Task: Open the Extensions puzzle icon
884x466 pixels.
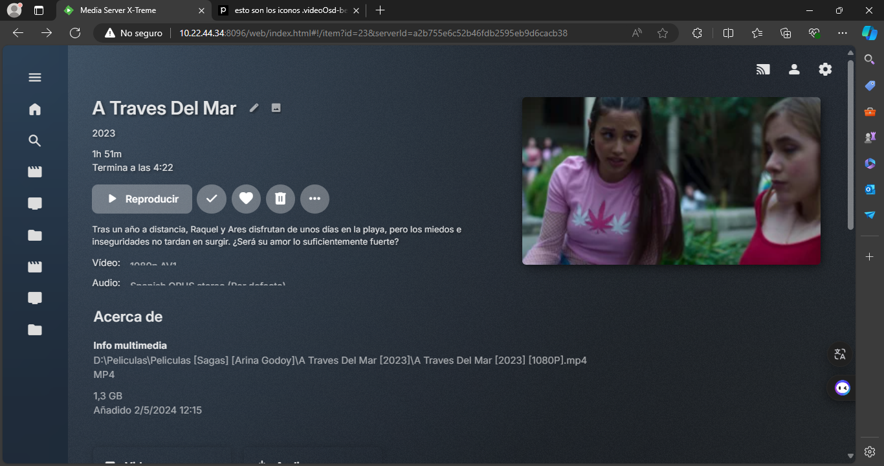Action: (697, 33)
